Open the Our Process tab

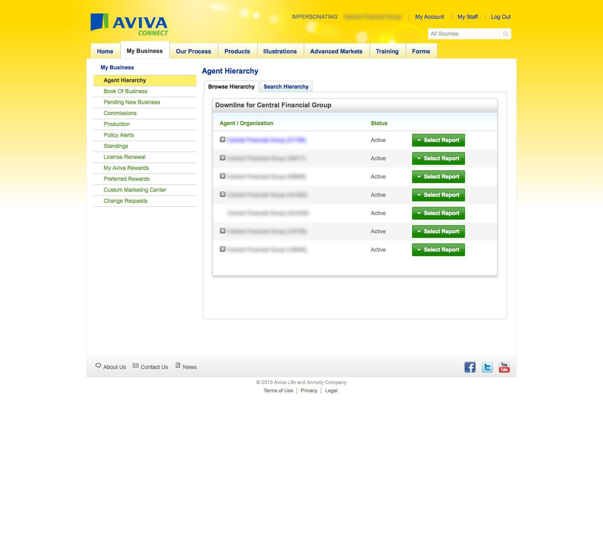pos(194,51)
